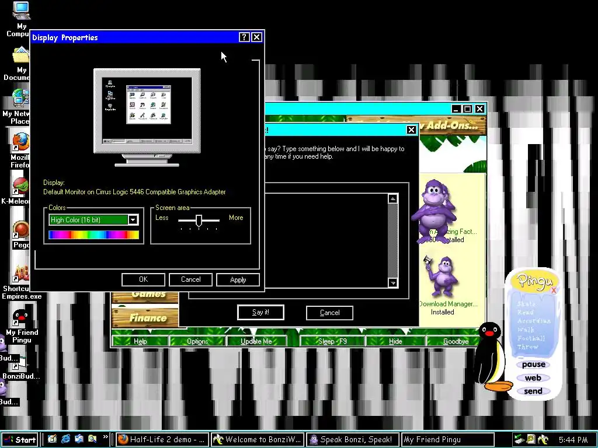The image size is (598, 448).
Task: Switch to My Friend Pingu taskbar window
Action: tap(448, 440)
